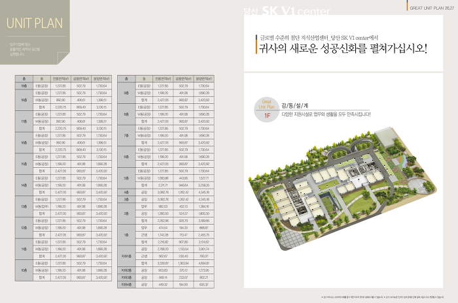Click the value 946.64 in the 5층 total row
This screenshot has height=303, width=458.
183,185
